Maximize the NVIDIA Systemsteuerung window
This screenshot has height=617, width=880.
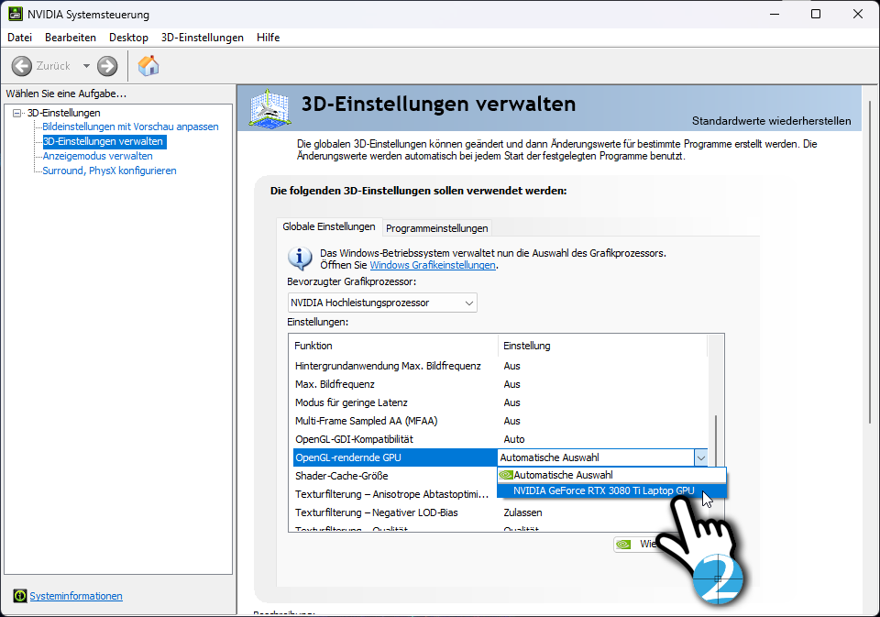816,14
